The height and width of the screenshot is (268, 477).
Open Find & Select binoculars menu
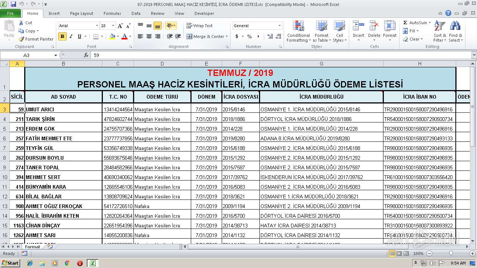[455, 31]
